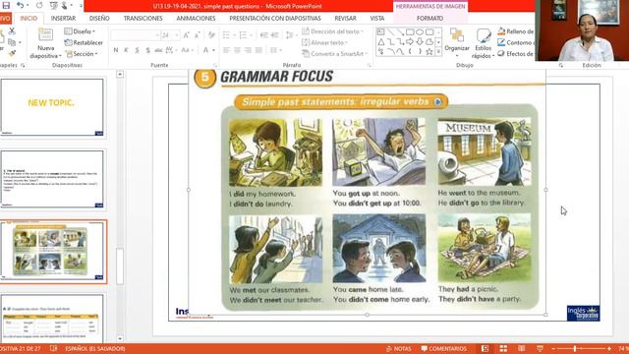
Task: Toggle COMENTARIOS pane in status bar
Action: point(443,348)
